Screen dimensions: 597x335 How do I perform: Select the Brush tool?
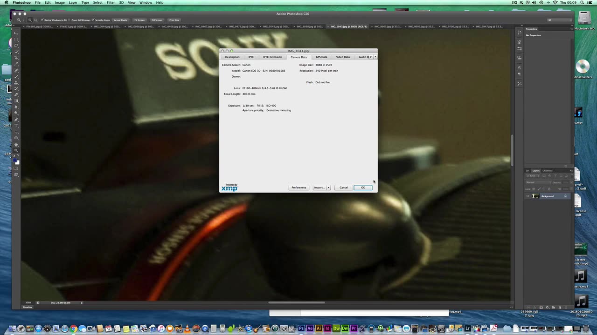click(x=15, y=77)
